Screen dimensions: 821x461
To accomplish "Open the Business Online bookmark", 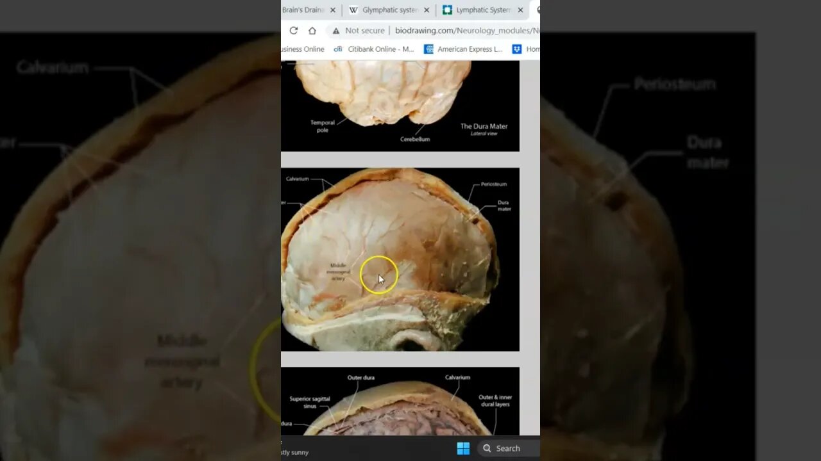I will point(303,49).
